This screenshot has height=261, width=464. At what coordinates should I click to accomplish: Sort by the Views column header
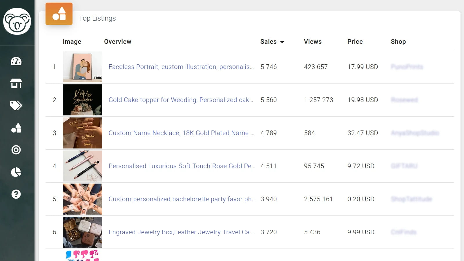[x=313, y=42]
